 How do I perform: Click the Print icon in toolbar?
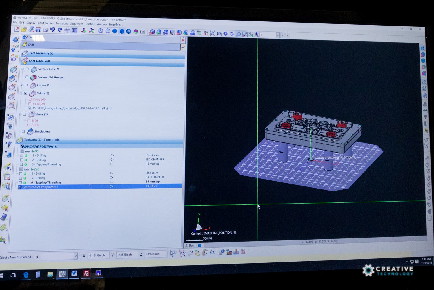tap(46, 30)
